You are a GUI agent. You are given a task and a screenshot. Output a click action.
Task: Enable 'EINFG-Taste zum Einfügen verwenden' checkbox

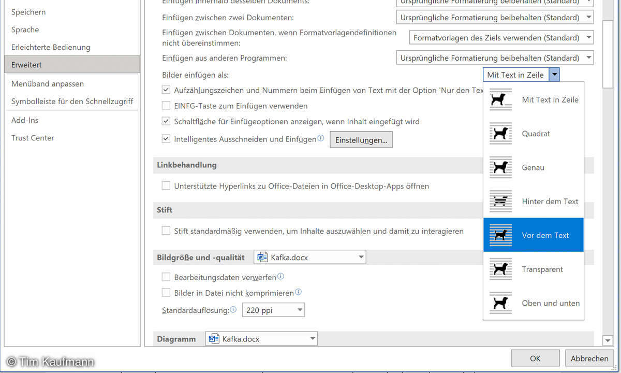[x=166, y=106]
